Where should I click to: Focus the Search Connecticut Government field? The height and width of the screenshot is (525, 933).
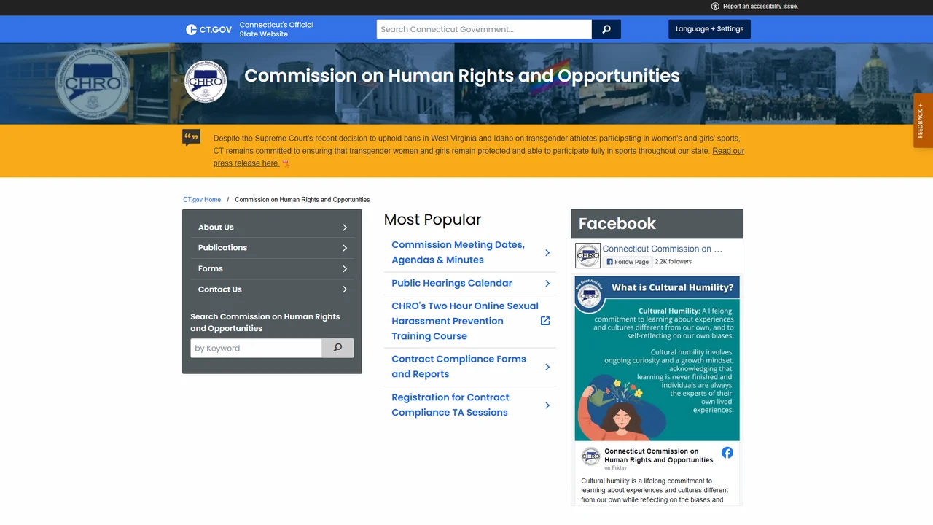484,29
